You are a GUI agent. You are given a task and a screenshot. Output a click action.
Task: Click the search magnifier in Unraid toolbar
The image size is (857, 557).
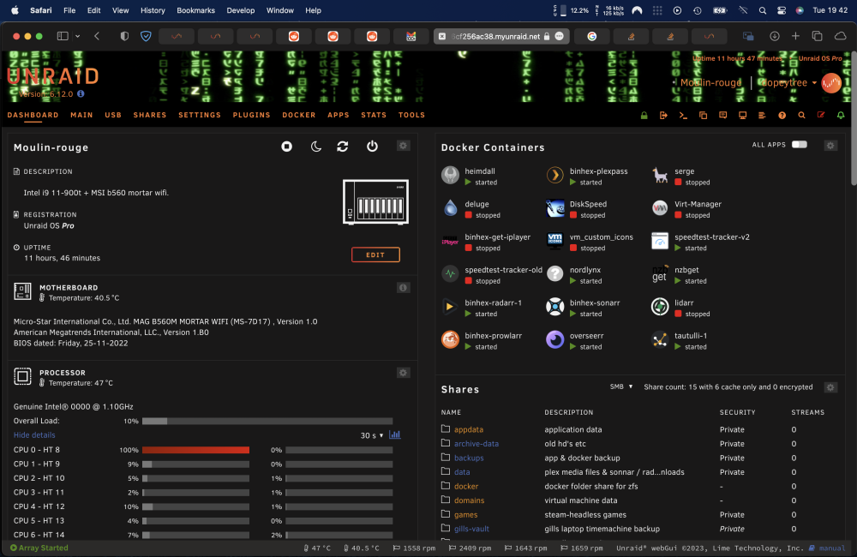(x=801, y=116)
